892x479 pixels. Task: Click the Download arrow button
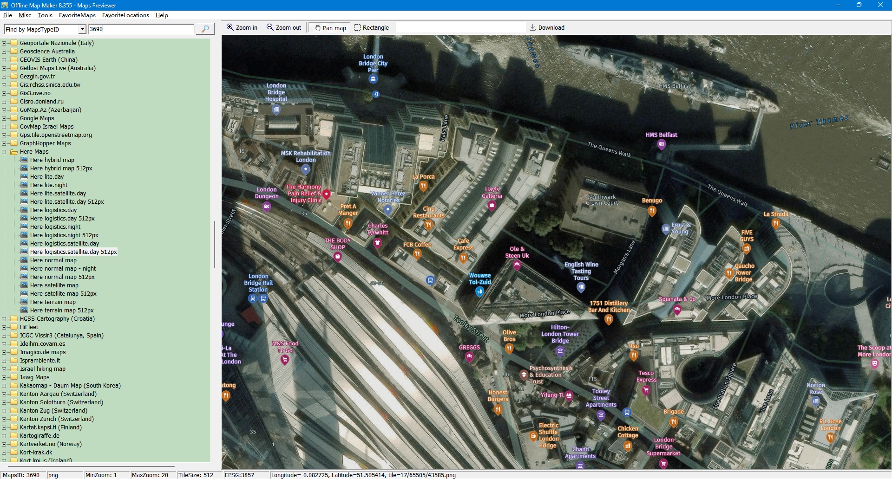547,28
